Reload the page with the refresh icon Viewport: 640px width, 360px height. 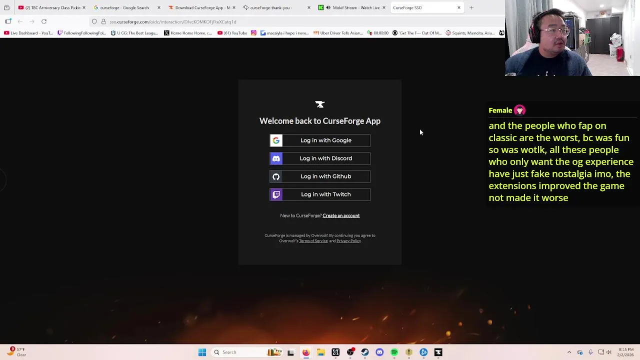point(44,21)
